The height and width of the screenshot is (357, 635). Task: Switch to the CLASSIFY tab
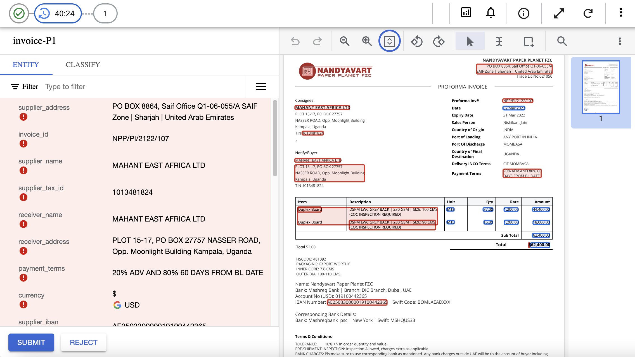(x=82, y=65)
